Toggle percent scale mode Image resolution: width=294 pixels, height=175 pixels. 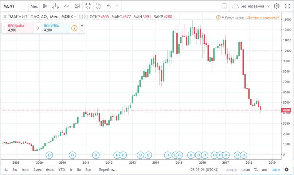pyautogui.click(x=256, y=170)
